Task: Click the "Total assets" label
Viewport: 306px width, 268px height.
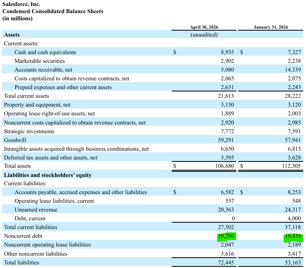Action: point(18,166)
